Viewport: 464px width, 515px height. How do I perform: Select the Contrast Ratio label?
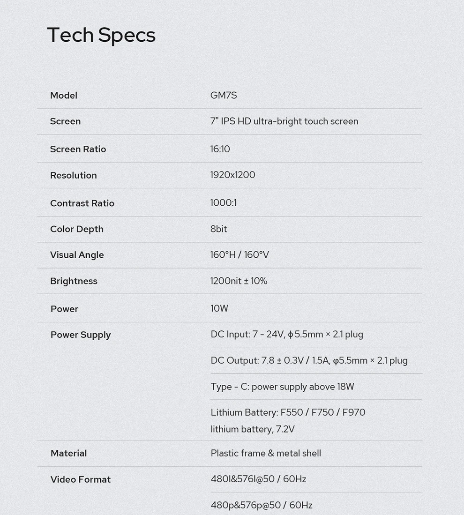click(x=82, y=203)
